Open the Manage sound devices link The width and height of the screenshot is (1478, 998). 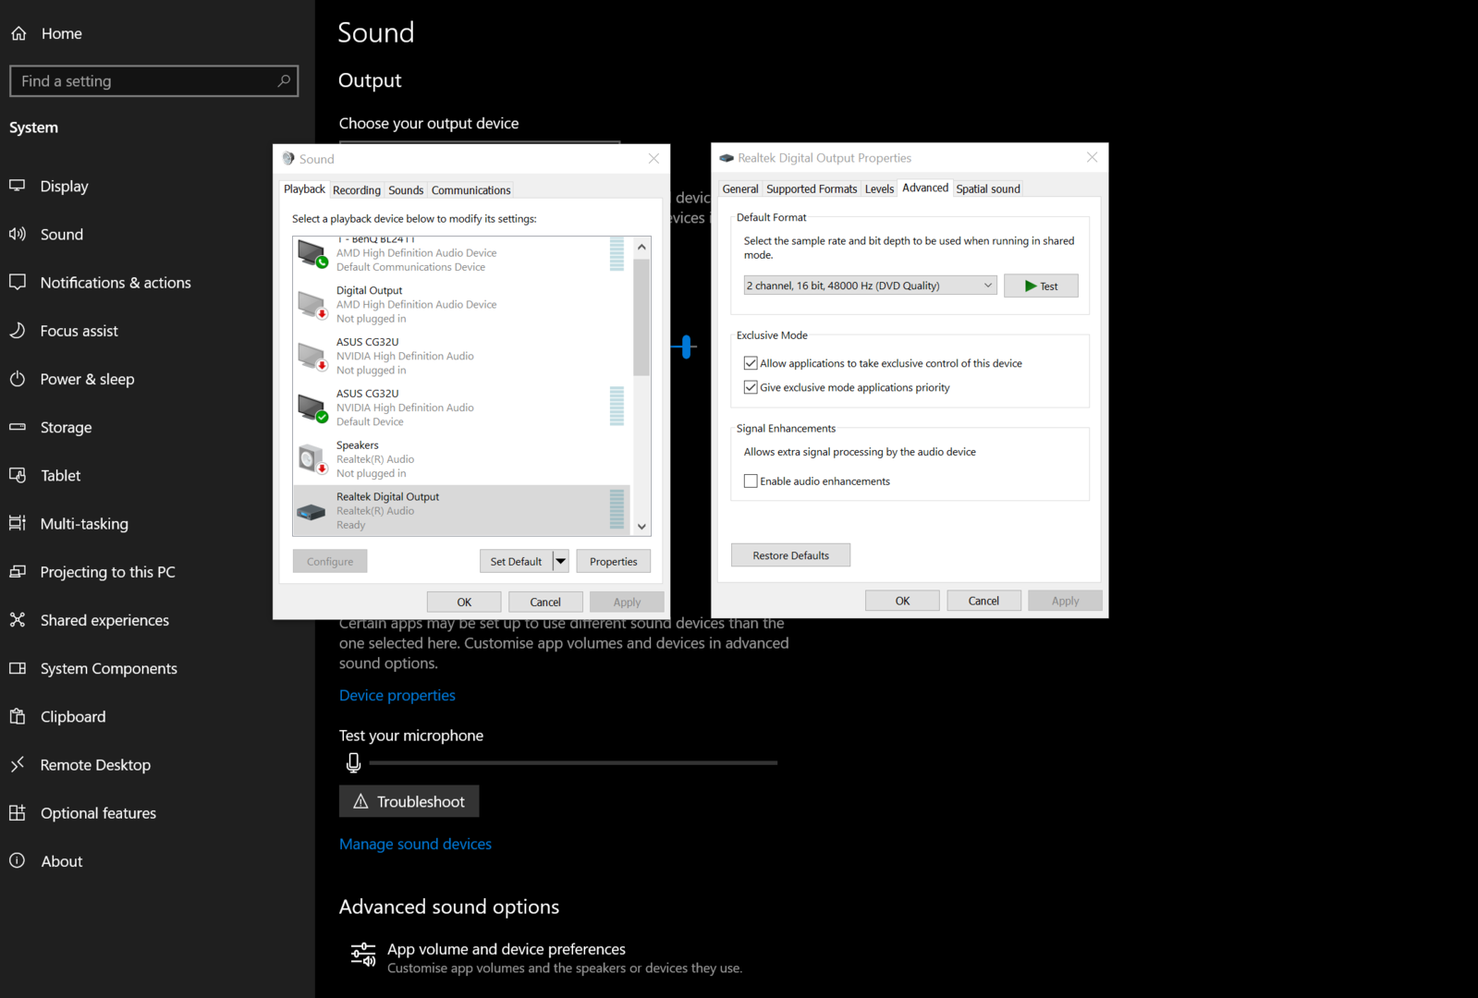click(x=415, y=844)
